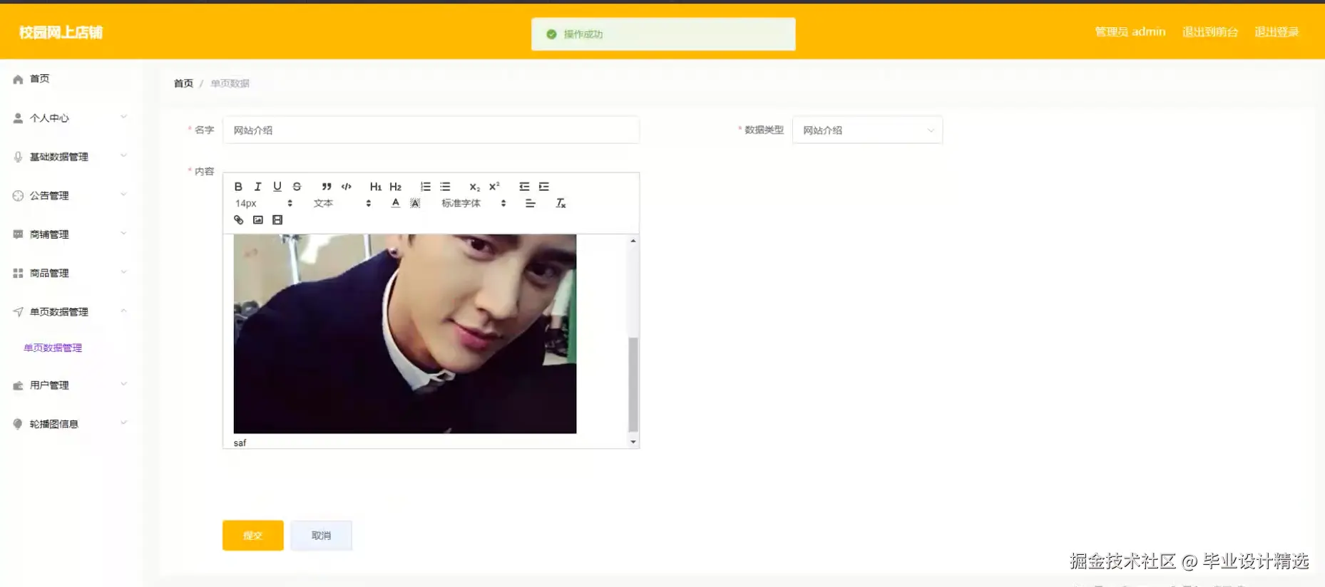The height and width of the screenshot is (587, 1325).
Task: Expand the 用户管理 sidebar menu
Action: coord(70,385)
